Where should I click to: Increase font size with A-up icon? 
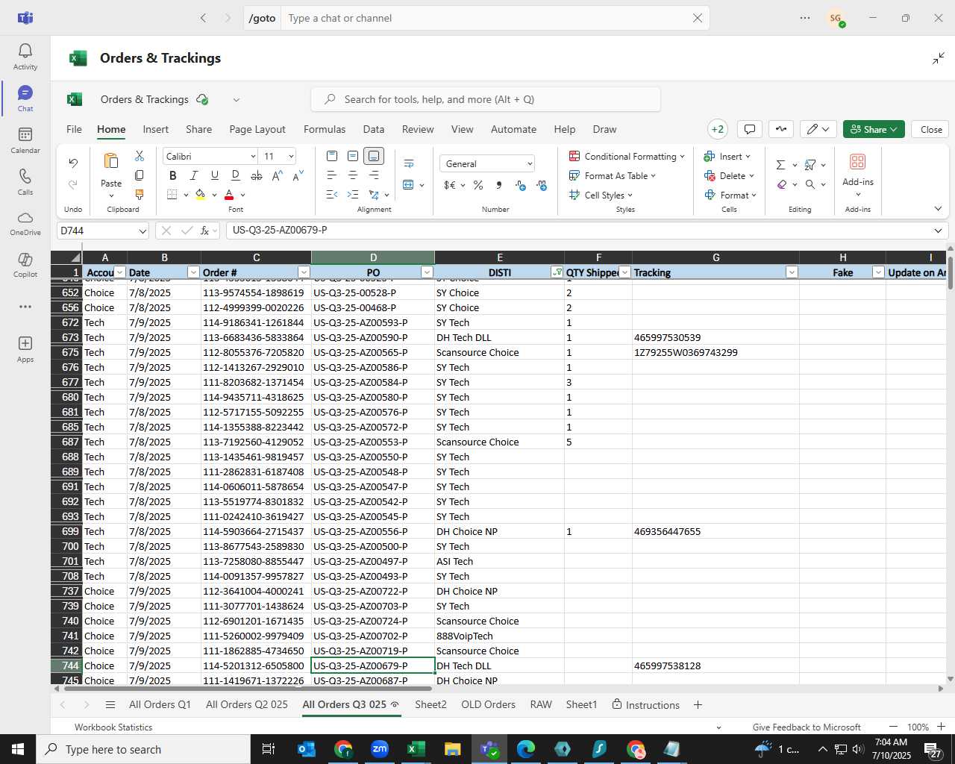(277, 176)
